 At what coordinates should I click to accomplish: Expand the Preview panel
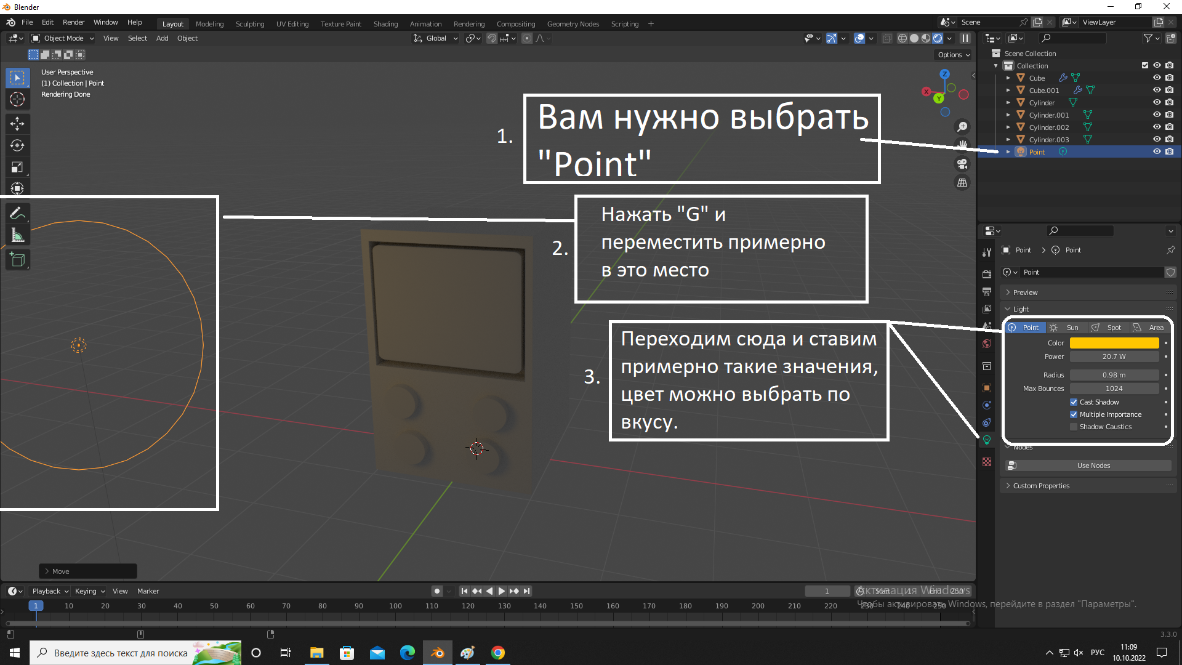[1025, 292]
